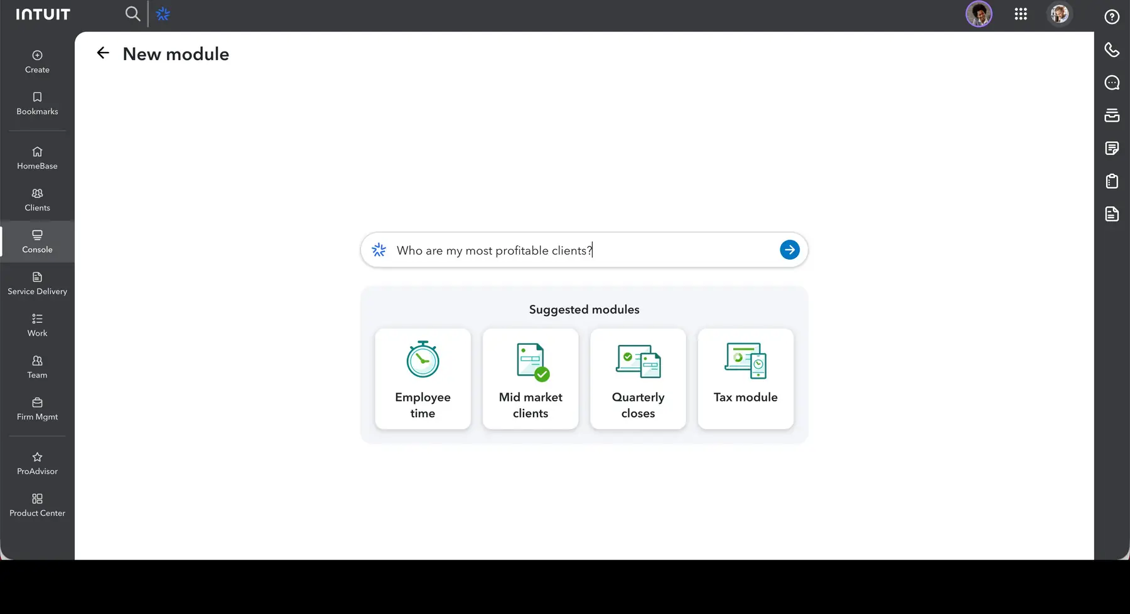
Task: Open Team in the sidebar
Action: tap(37, 368)
